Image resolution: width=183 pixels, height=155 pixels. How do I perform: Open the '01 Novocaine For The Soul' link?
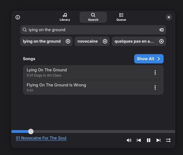point(41,138)
